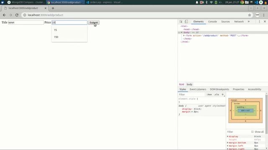
Task: Click the screen recorder camera tray icon
Action: 202,2
